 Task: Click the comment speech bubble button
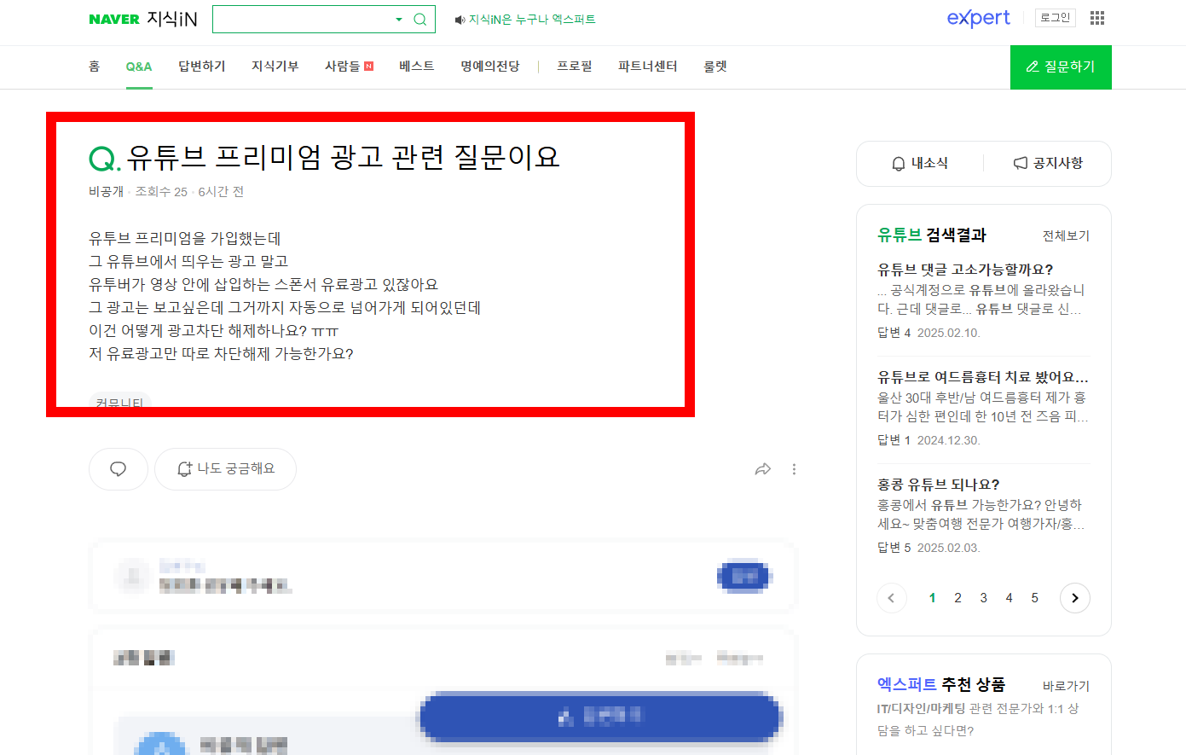click(x=119, y=469)
